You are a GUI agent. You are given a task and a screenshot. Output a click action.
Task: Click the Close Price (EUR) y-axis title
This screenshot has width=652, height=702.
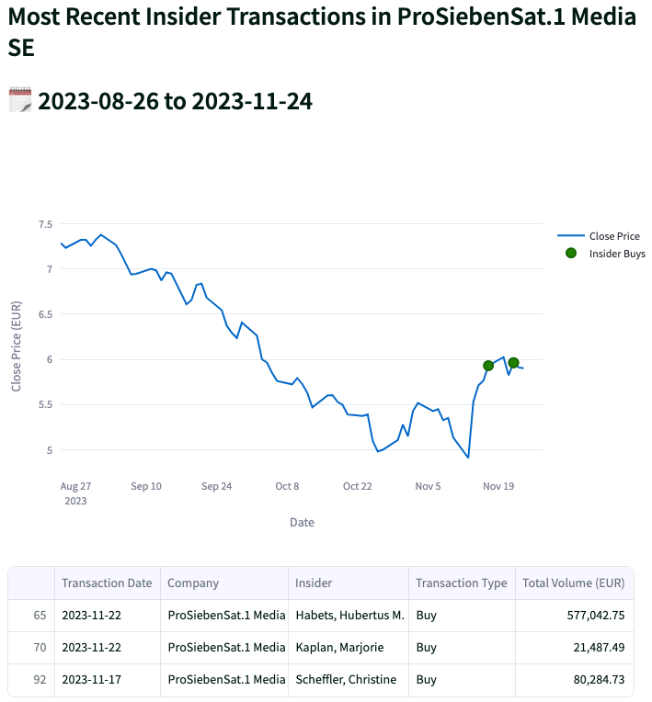click(17, 346)
